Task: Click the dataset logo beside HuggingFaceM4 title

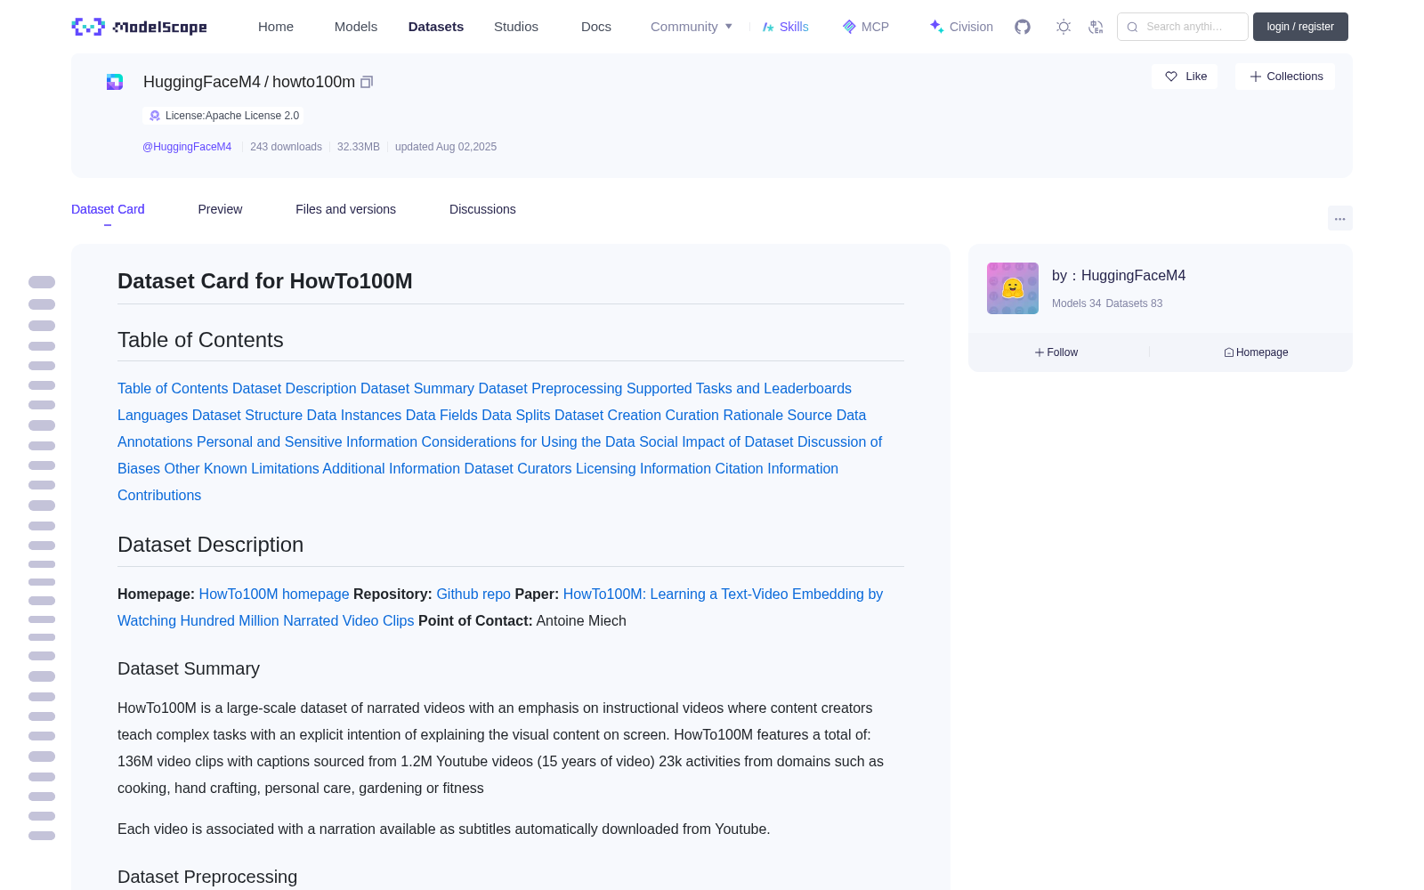Action: pyautogui.click(x=115, y=82)
